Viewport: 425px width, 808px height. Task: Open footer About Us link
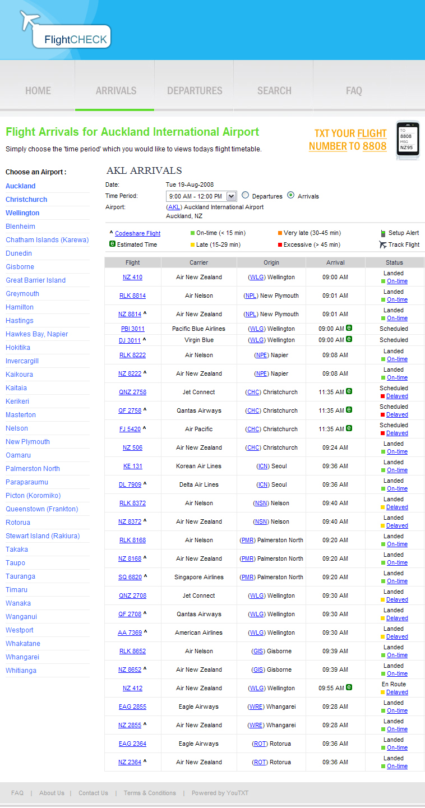coord(52,793)
